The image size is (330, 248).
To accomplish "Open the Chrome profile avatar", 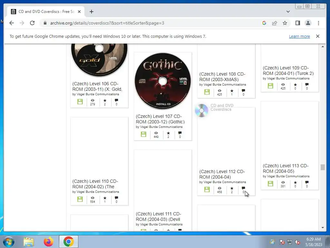I will point(308,23).
